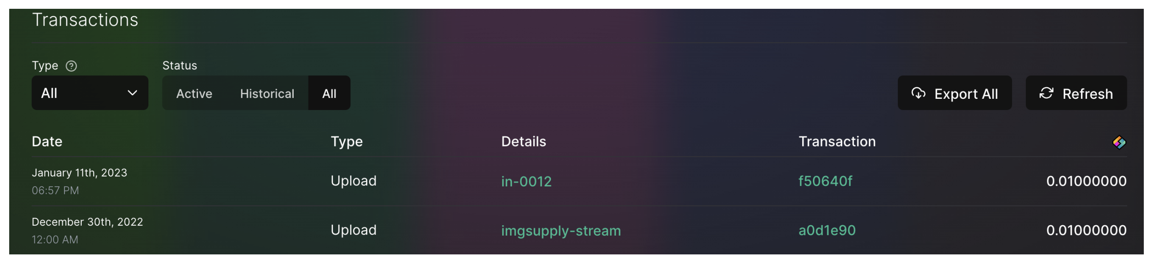Export all transactions

point(954,93)
